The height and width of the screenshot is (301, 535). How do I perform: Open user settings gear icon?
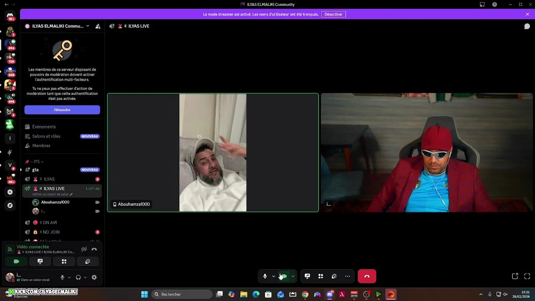point(94,277)
